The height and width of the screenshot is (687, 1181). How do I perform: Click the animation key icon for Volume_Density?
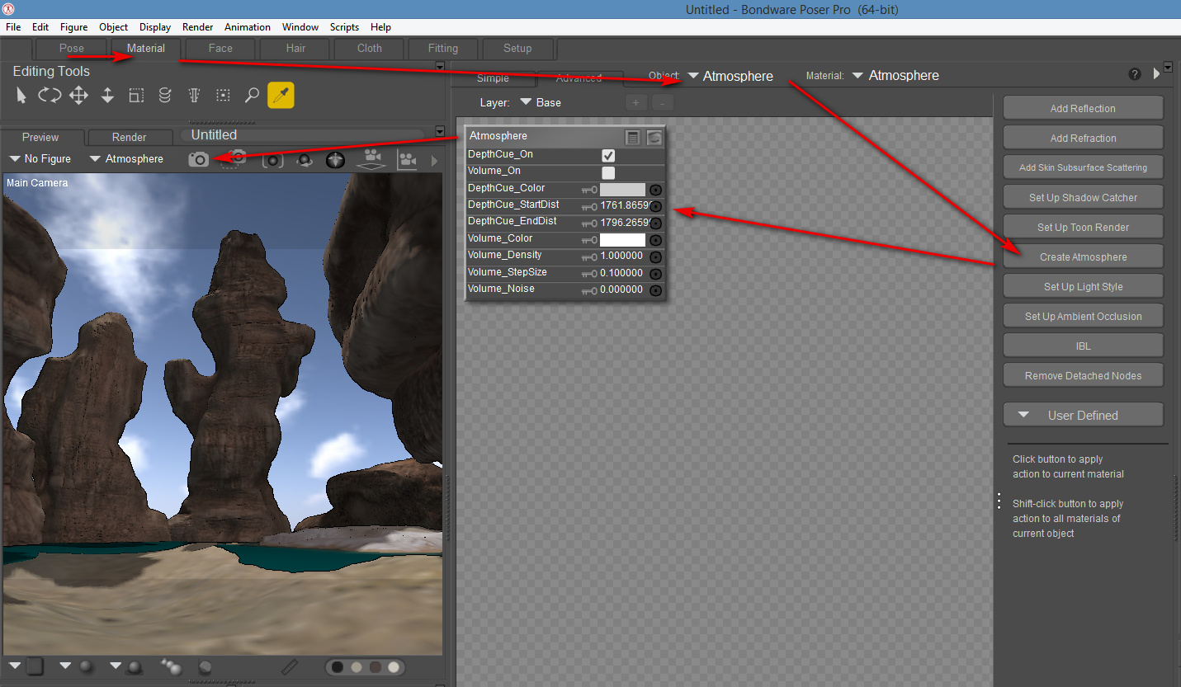click(x=588, y=256)
